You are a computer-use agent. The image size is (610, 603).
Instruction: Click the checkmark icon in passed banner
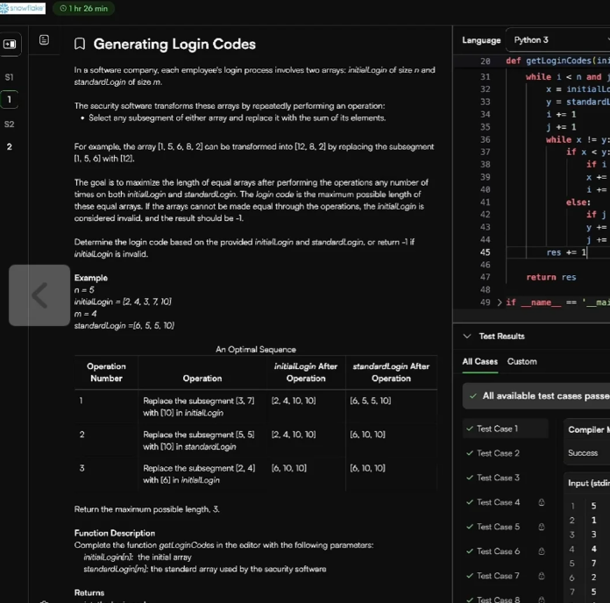pos(473,396)
